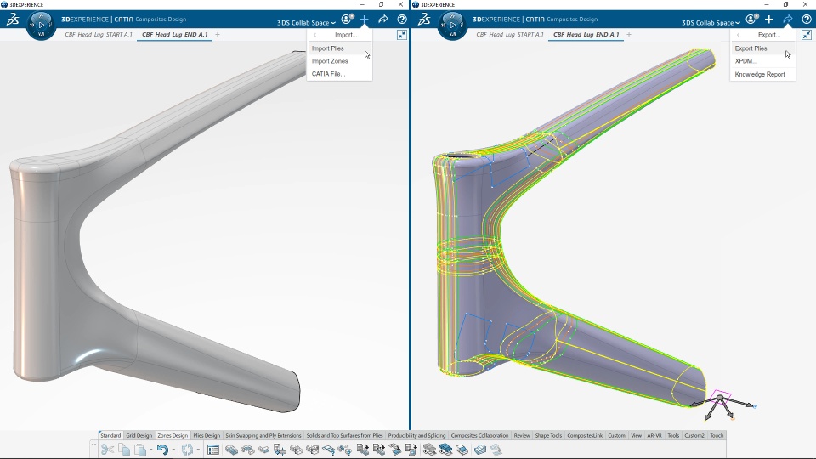Open the AR-VR tab

[x=654, y=435]
